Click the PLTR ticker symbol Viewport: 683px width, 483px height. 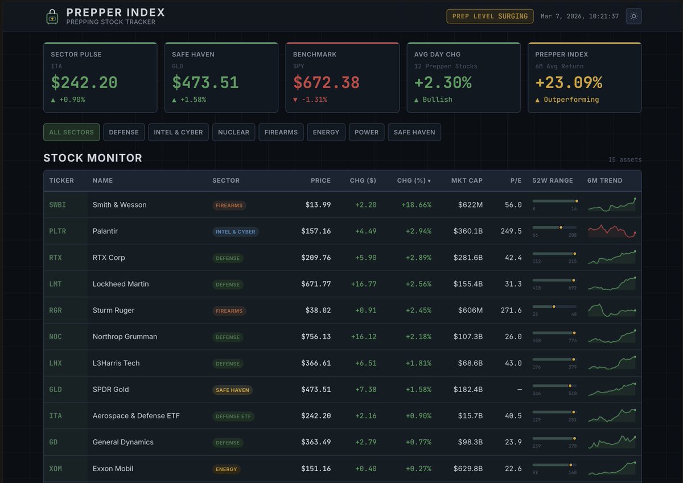point(57,232)
